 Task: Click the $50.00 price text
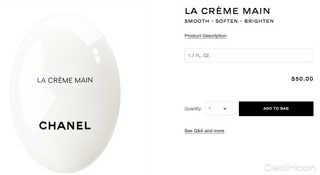click(302, 79)
